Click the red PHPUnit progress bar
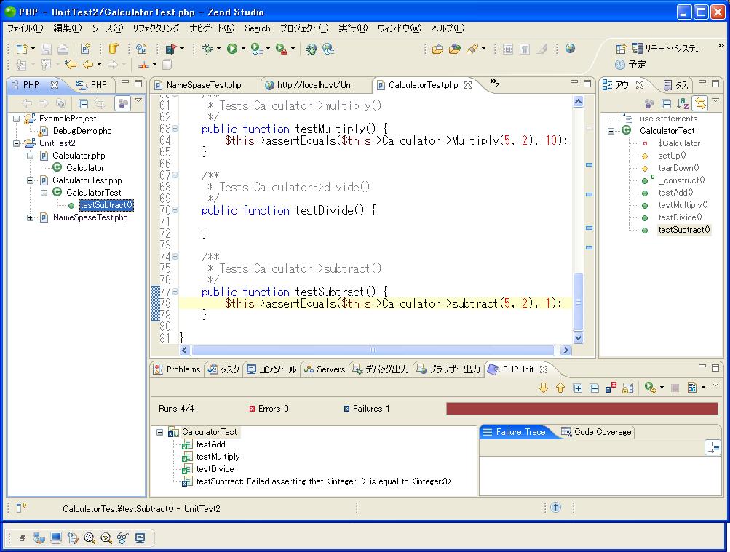Viewport: 730px width, 552px height. 581,409
